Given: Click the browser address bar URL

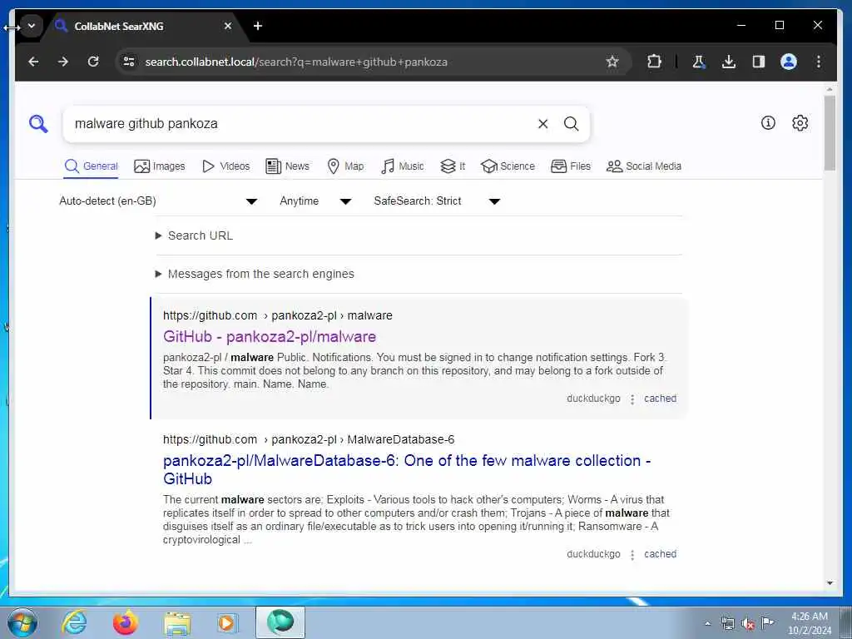Looking at the screenshot, I should click(x=296, y=62).
